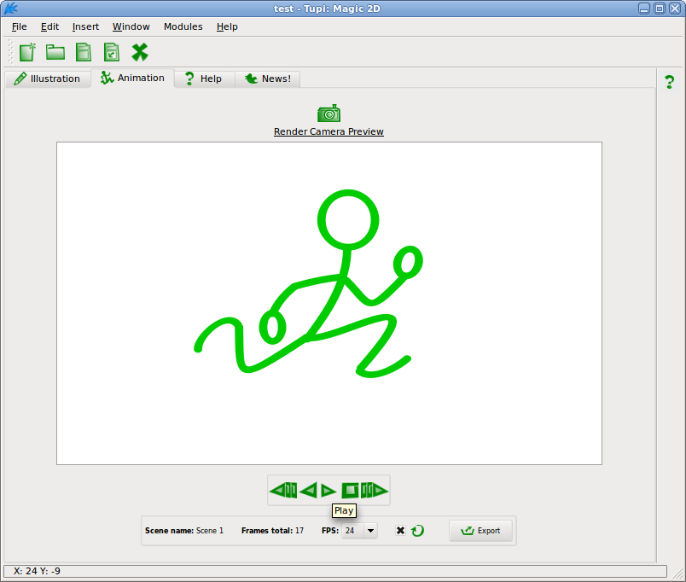Screen dimensions: 686x582
Task: Toggle the loop checkbox beside the FPS box
Action: (x=400, y=530)
